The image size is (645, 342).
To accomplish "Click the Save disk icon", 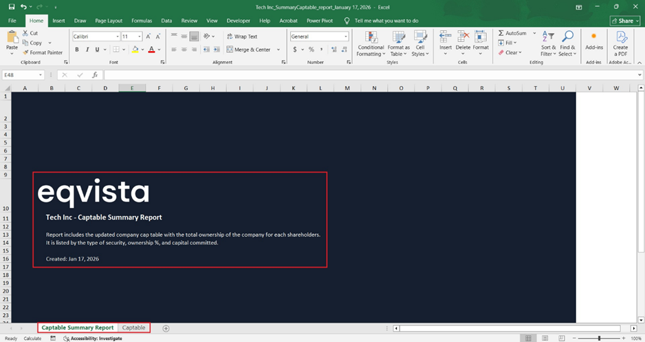I will [12, 6].
